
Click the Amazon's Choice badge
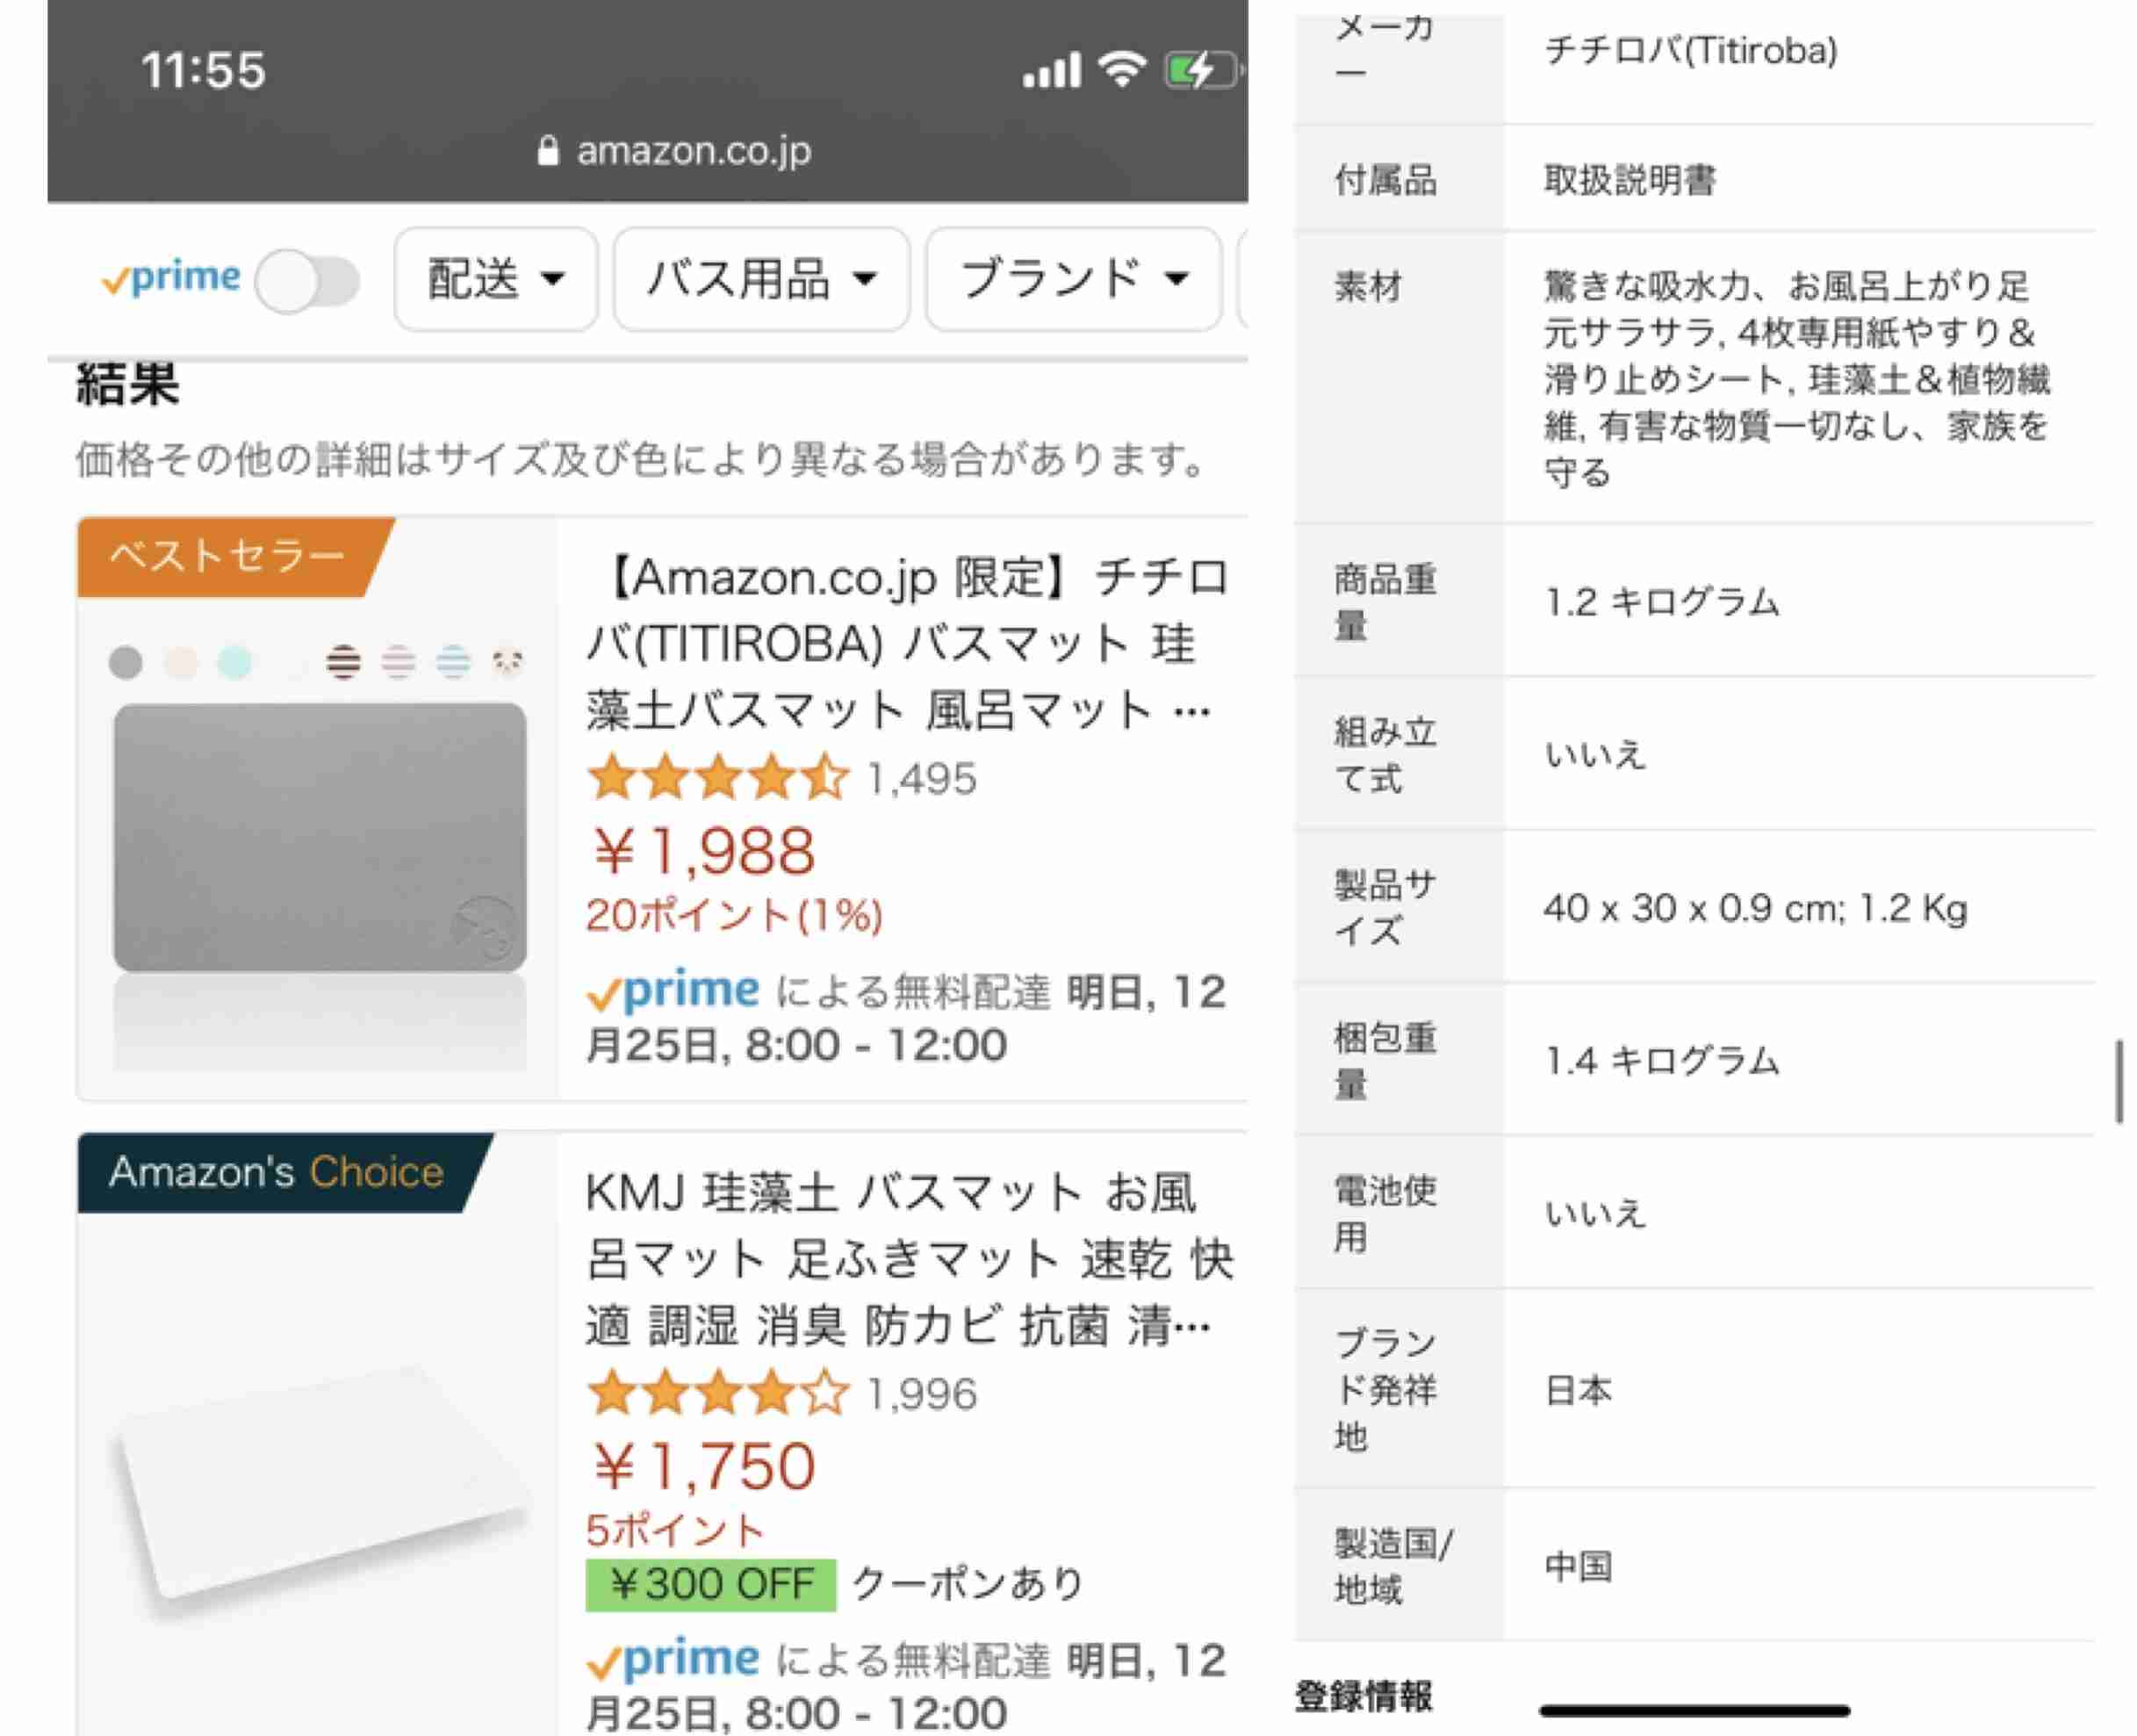[285, 1172]
